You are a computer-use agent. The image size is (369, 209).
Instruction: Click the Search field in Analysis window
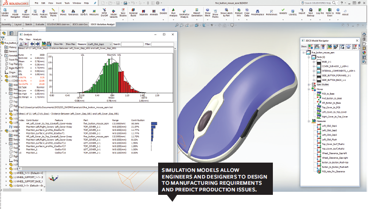tap(132, 44)
